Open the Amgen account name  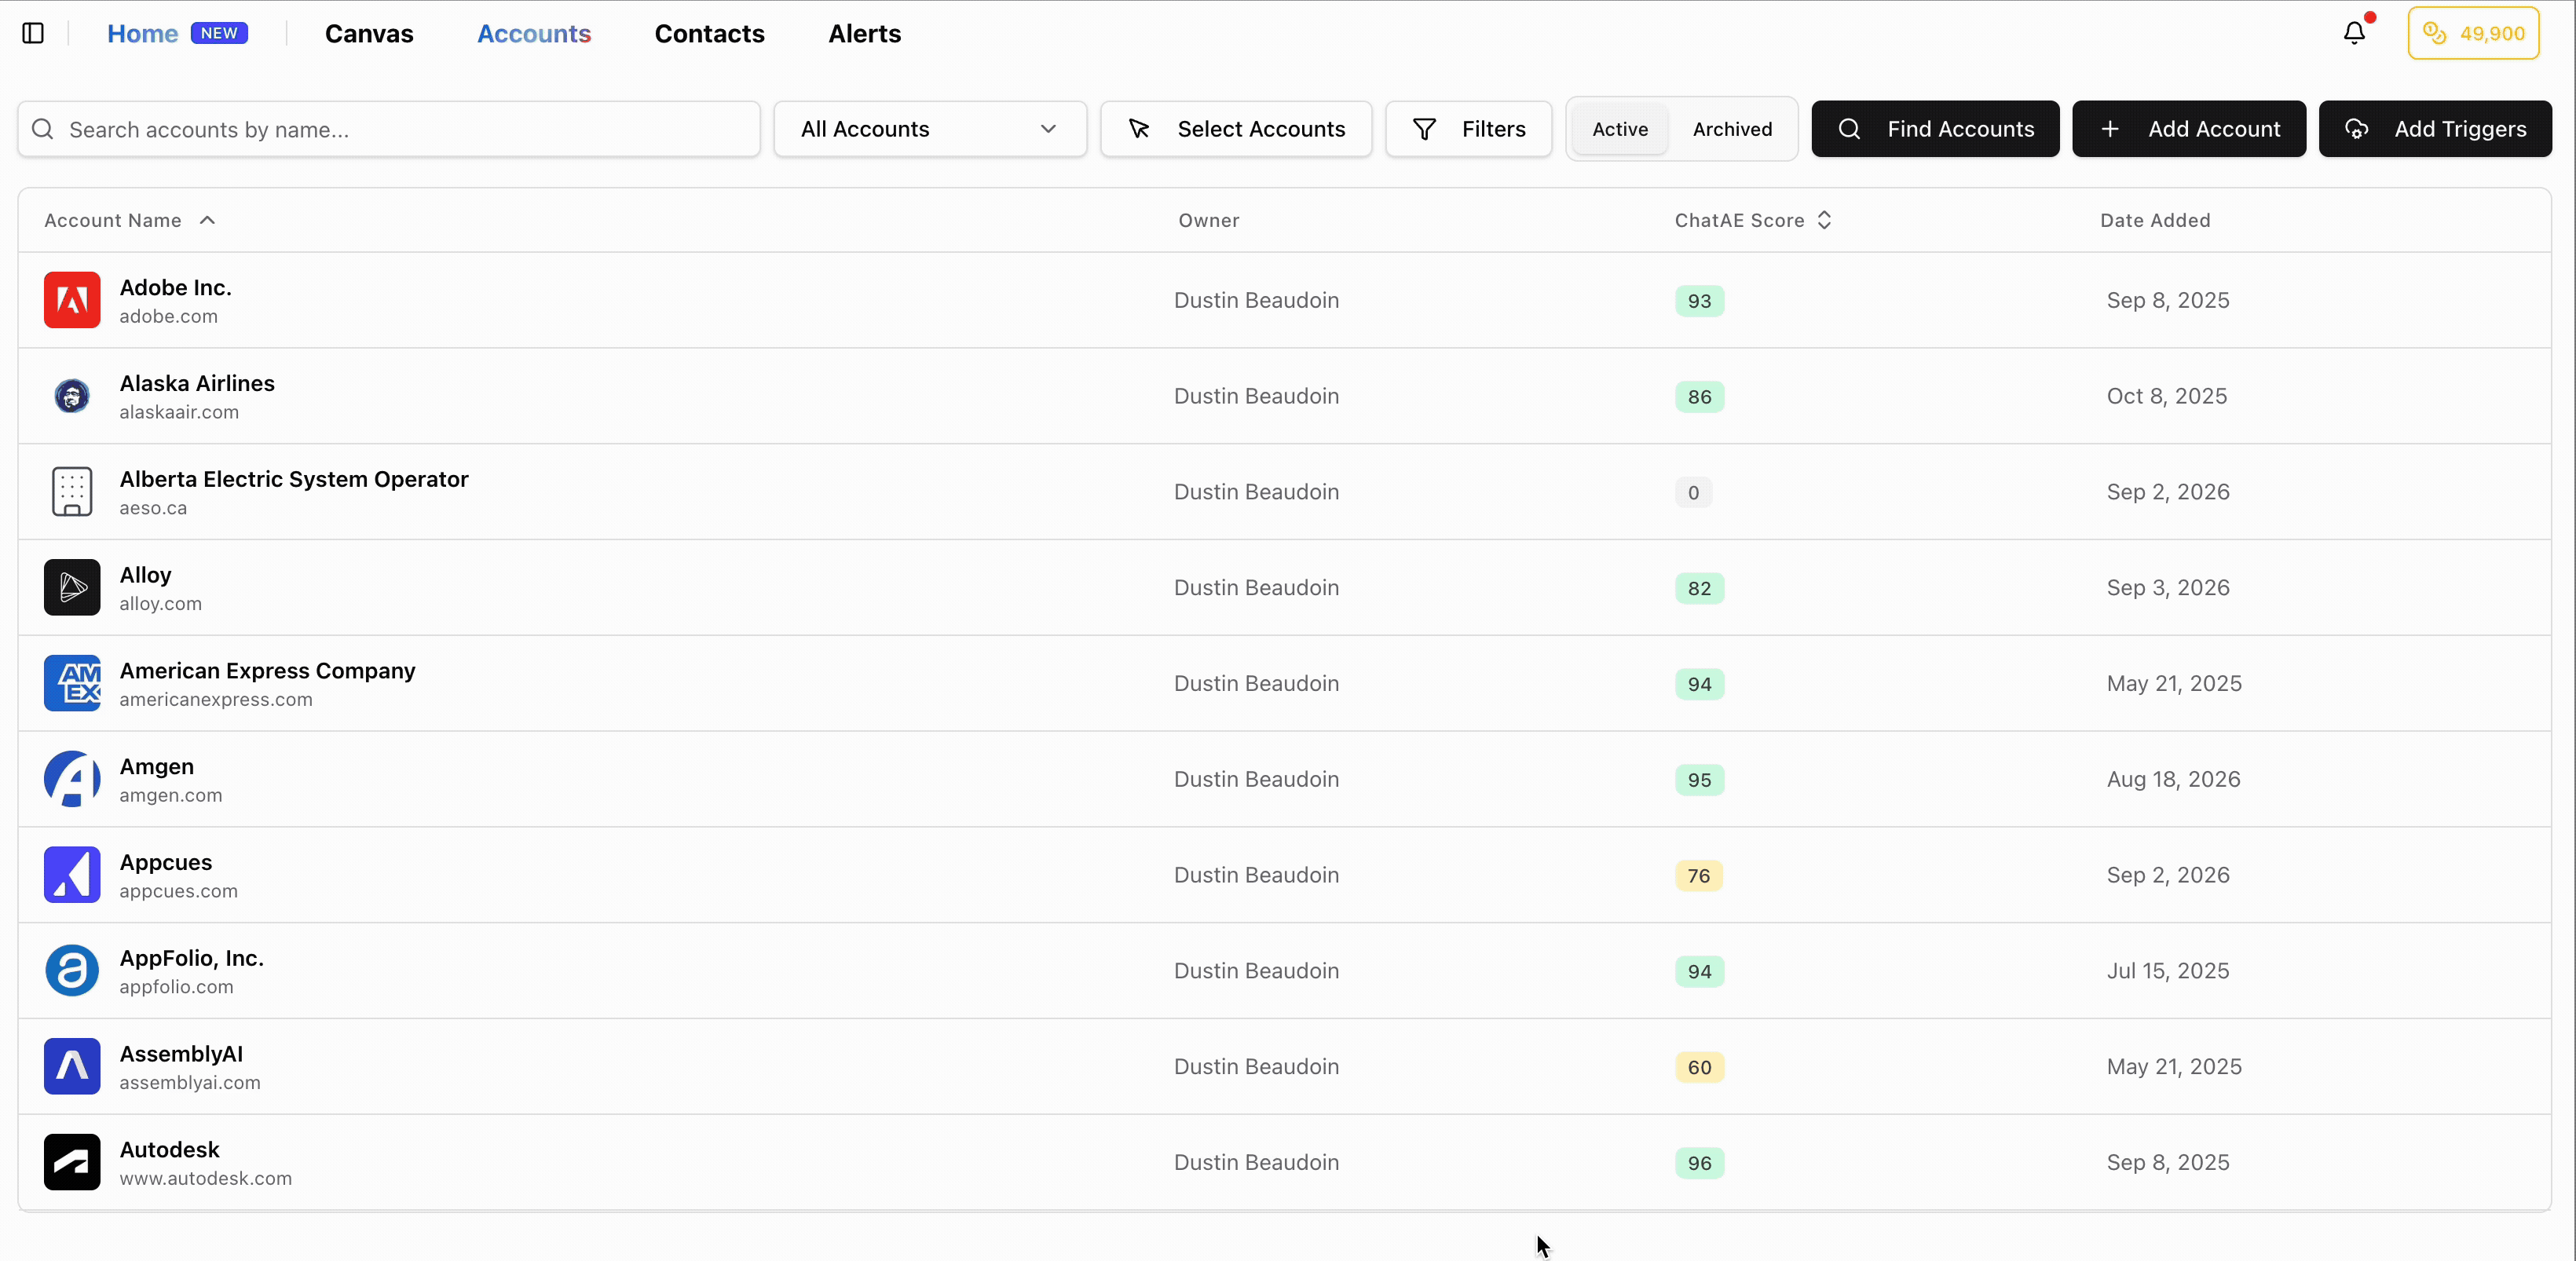157,766
